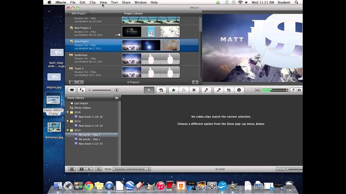
Task: Click the New Project 2 filmstrip thumbnail
Action: 151,32
